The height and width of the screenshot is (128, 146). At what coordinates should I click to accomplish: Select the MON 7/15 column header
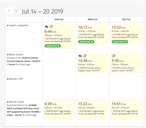[x=93, y=20]
